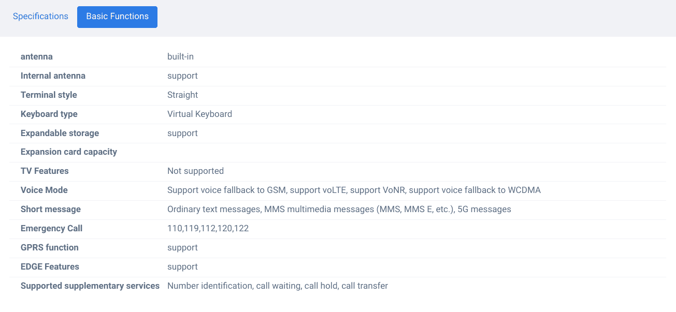Screen dimensions: 676x312
Task: Click the 'EDGE Features' row label
Action: [x=50, y=266]
